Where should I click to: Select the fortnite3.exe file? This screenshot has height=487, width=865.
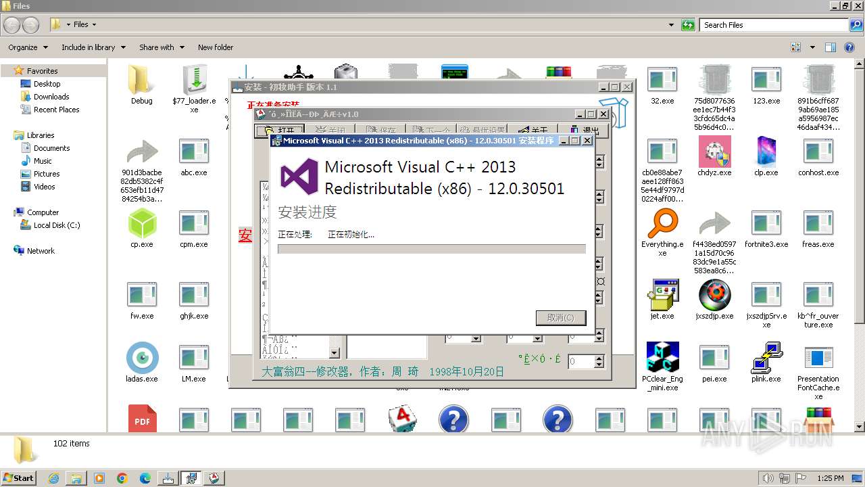point(766,228)
